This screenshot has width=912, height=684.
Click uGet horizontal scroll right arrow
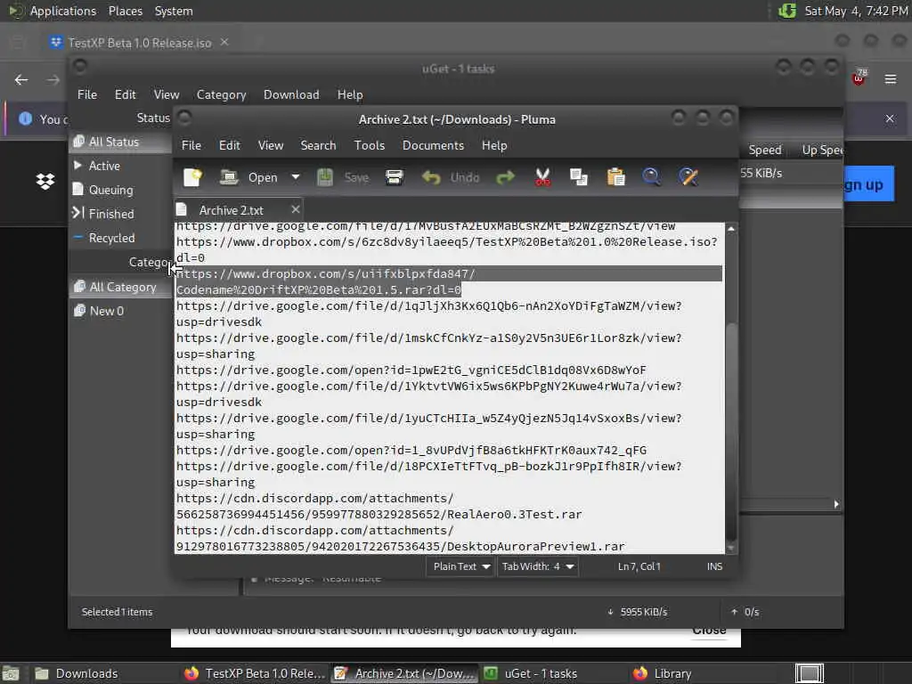tap(836, 504)
